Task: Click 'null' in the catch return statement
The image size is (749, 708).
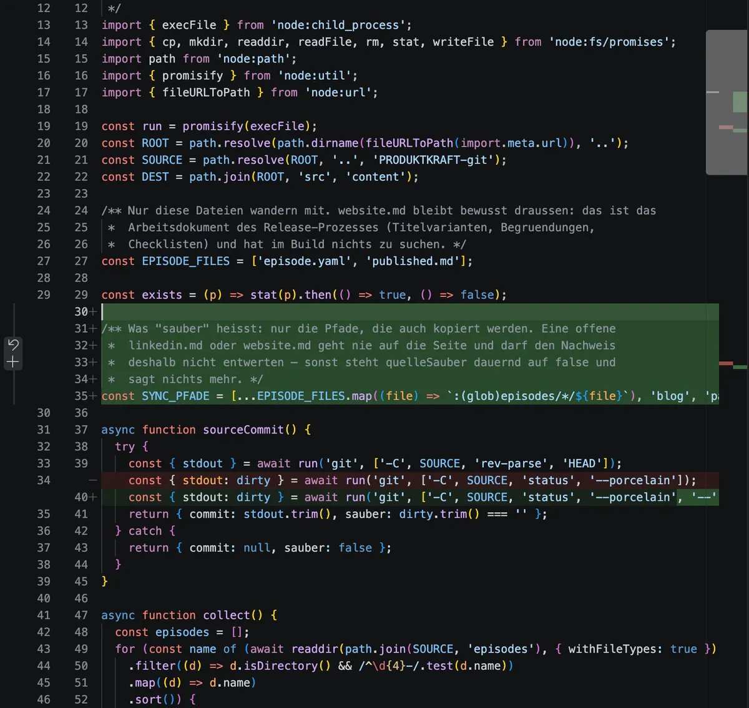Action: (x=257, y=547)
